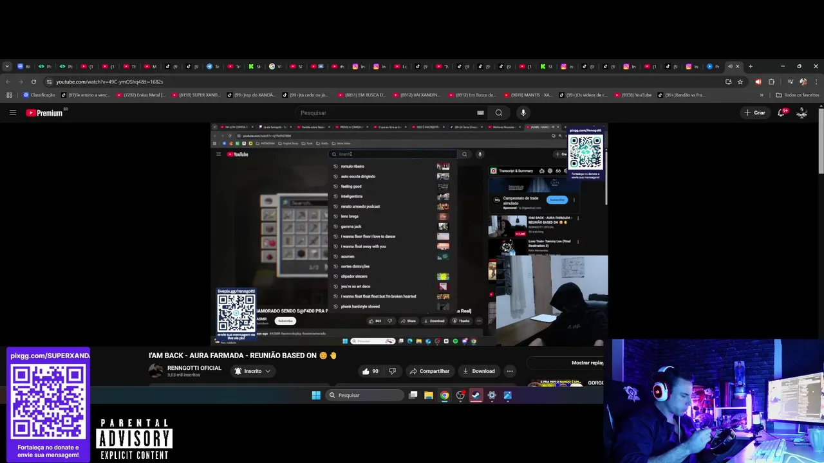Image resolution: width=824 pixels, height=463 pixels.
Task: Dislike the I'AM BACK video
Action: click(392, 371)
